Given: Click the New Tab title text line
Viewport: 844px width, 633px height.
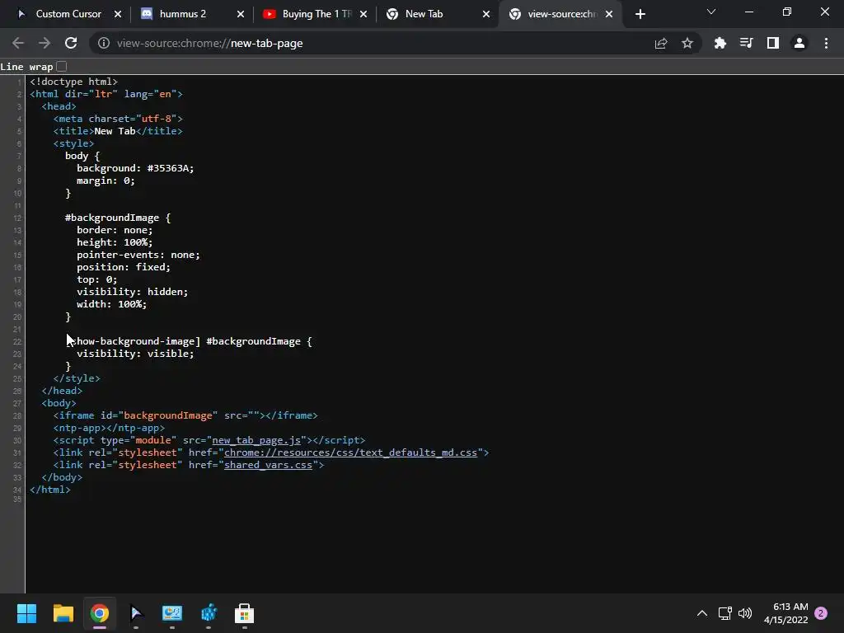Looking at the screenshot, I should coord(118,131).
